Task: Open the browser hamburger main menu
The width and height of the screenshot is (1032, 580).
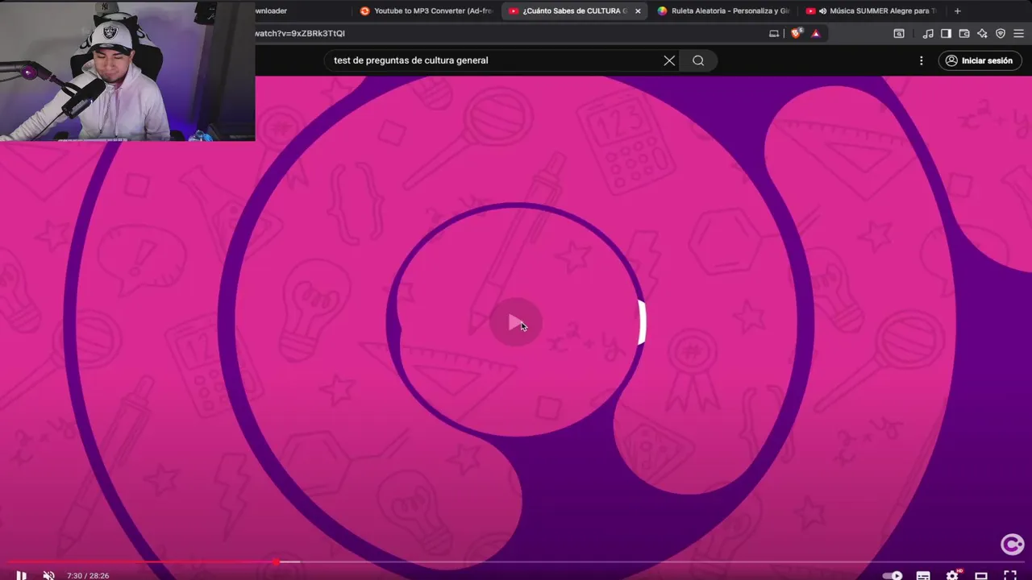Action: coord(1018,33)
